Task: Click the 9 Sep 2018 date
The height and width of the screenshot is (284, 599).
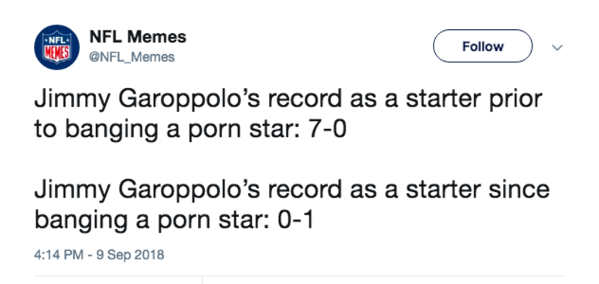Action: tap(131, 254)
